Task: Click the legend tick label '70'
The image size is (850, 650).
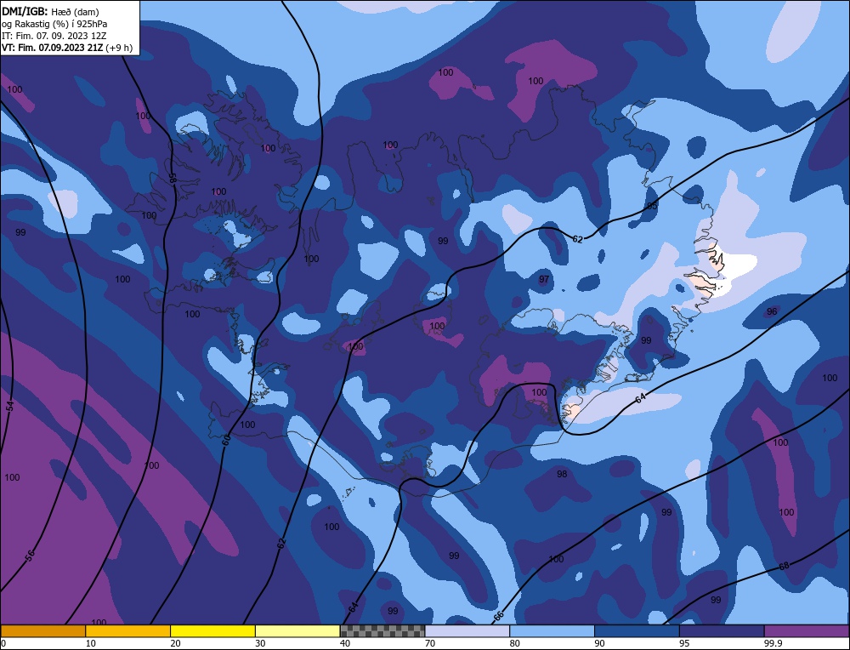Action: click(x=430, y=643)
